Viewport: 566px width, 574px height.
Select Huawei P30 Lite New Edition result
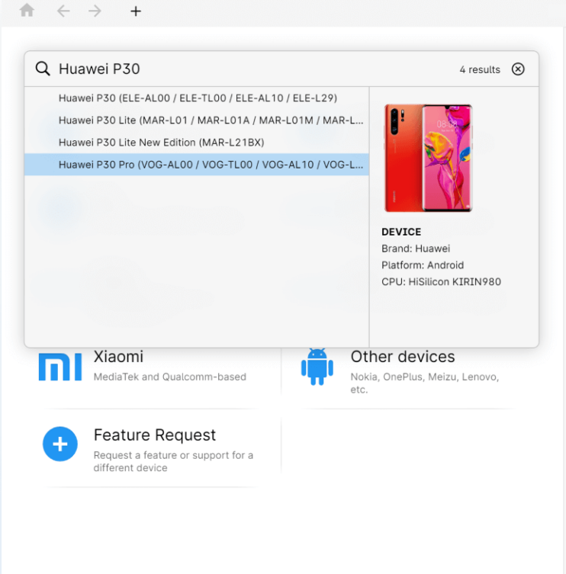(197, 143)
